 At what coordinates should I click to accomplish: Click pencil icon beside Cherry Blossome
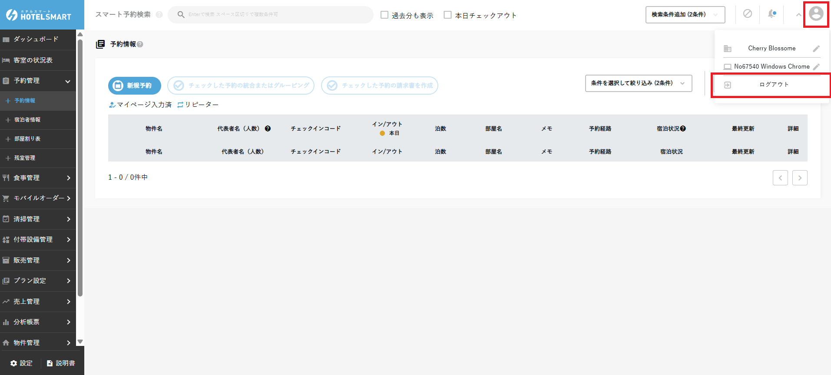tap(816, 49)
